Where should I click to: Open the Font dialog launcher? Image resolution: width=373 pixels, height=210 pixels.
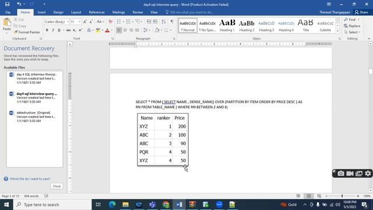112,38
